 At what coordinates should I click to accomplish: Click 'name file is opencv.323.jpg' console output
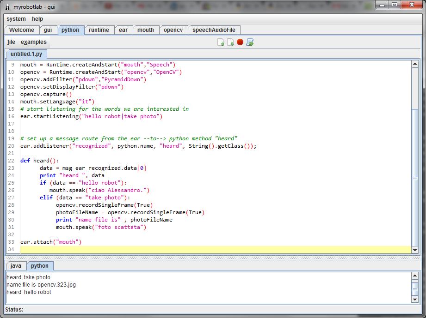(41, 285)
